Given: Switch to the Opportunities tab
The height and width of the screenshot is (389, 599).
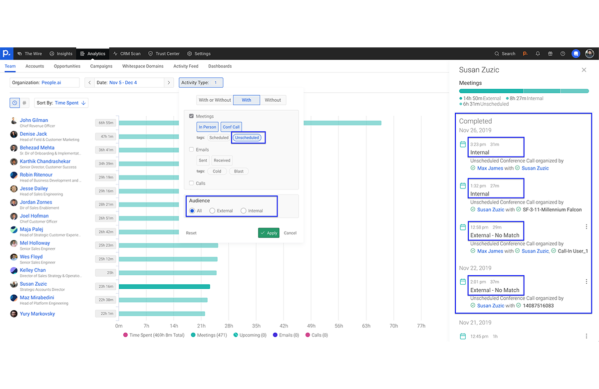Looking at the screenshot, I should tap(67, 66).
